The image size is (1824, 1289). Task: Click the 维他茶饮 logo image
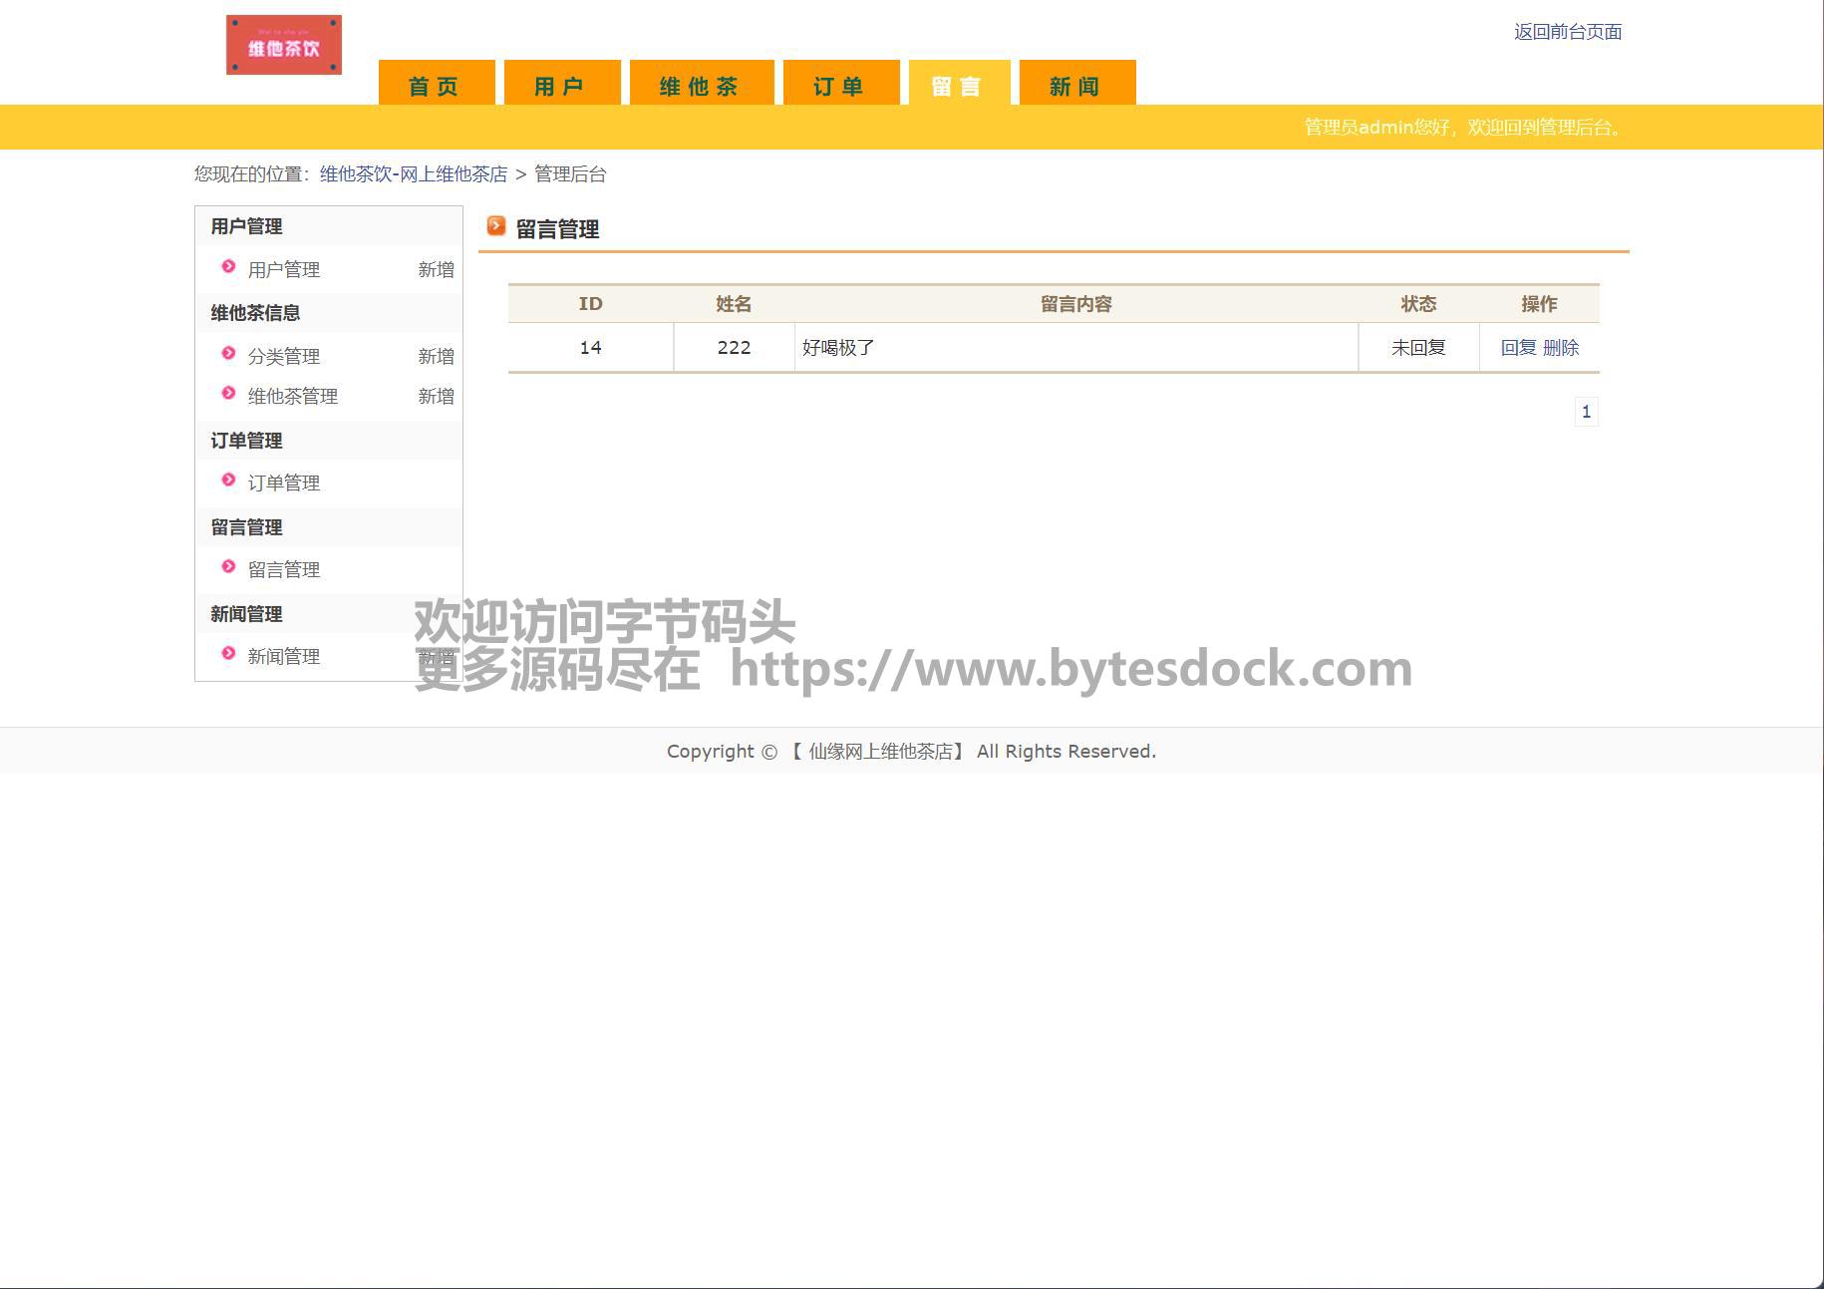coord(284,45)
